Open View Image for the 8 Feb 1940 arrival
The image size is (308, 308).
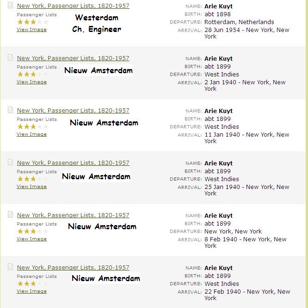31,239
